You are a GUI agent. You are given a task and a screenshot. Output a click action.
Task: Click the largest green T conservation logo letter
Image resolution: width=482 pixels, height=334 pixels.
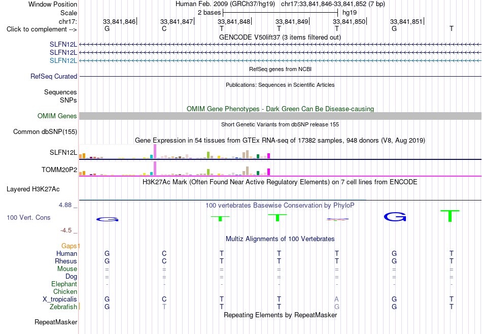450,216
